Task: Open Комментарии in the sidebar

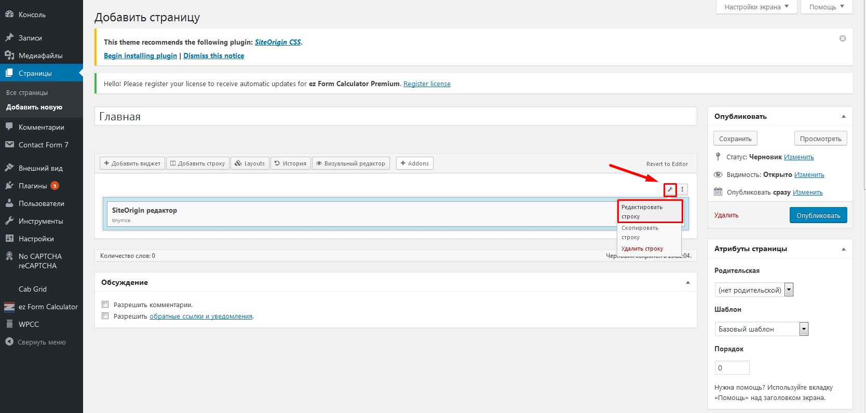Action: coord(42,127)
